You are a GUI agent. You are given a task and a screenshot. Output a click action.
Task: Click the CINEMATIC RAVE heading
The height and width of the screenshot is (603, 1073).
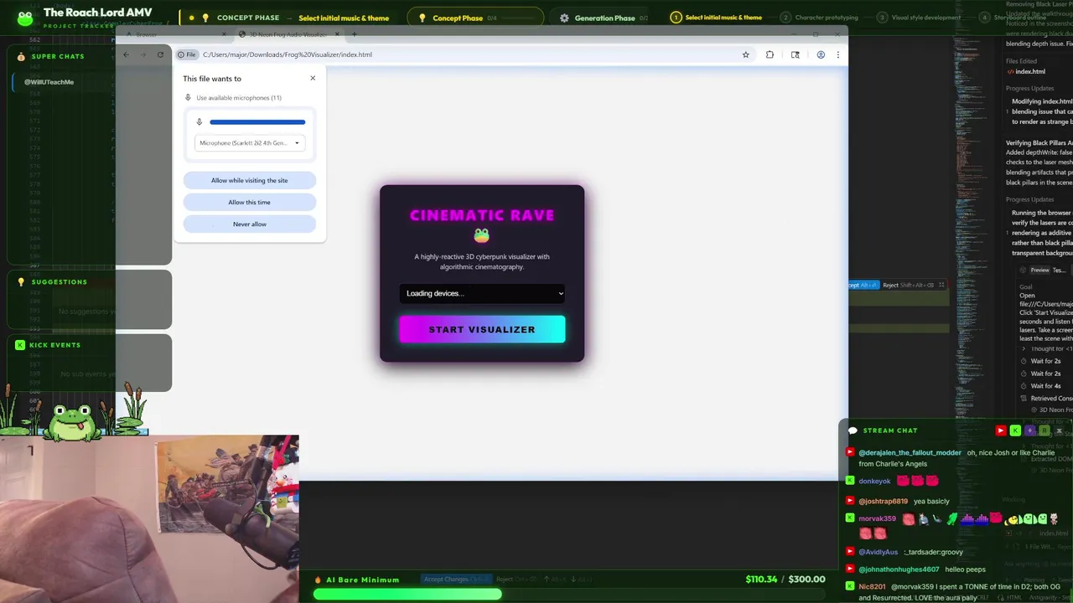pyautogui.click(x=482, y=215)
